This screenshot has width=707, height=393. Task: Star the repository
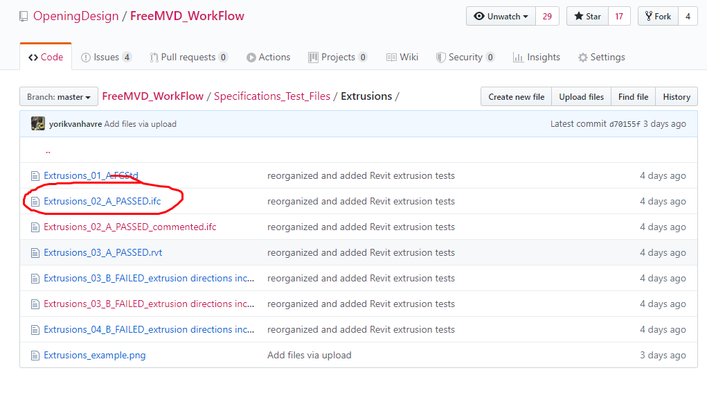pos(587,16)
